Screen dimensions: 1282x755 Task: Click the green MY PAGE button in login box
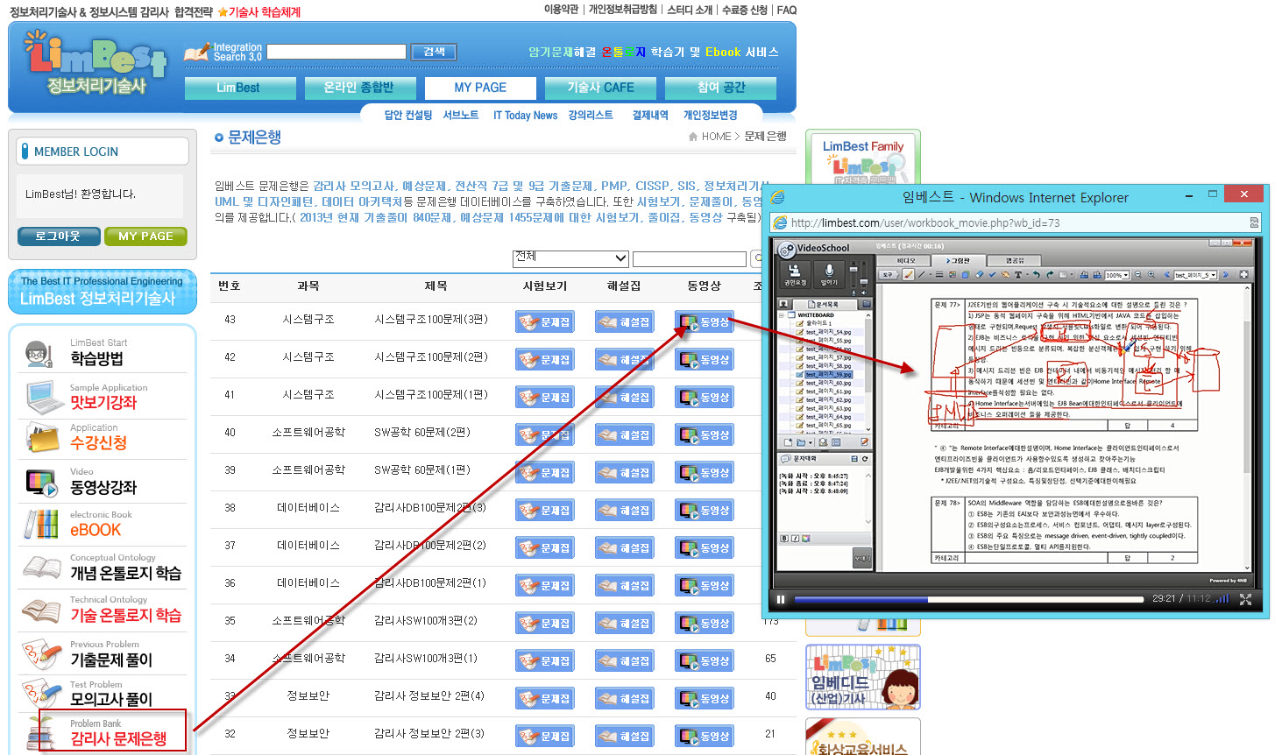(145, 236)
